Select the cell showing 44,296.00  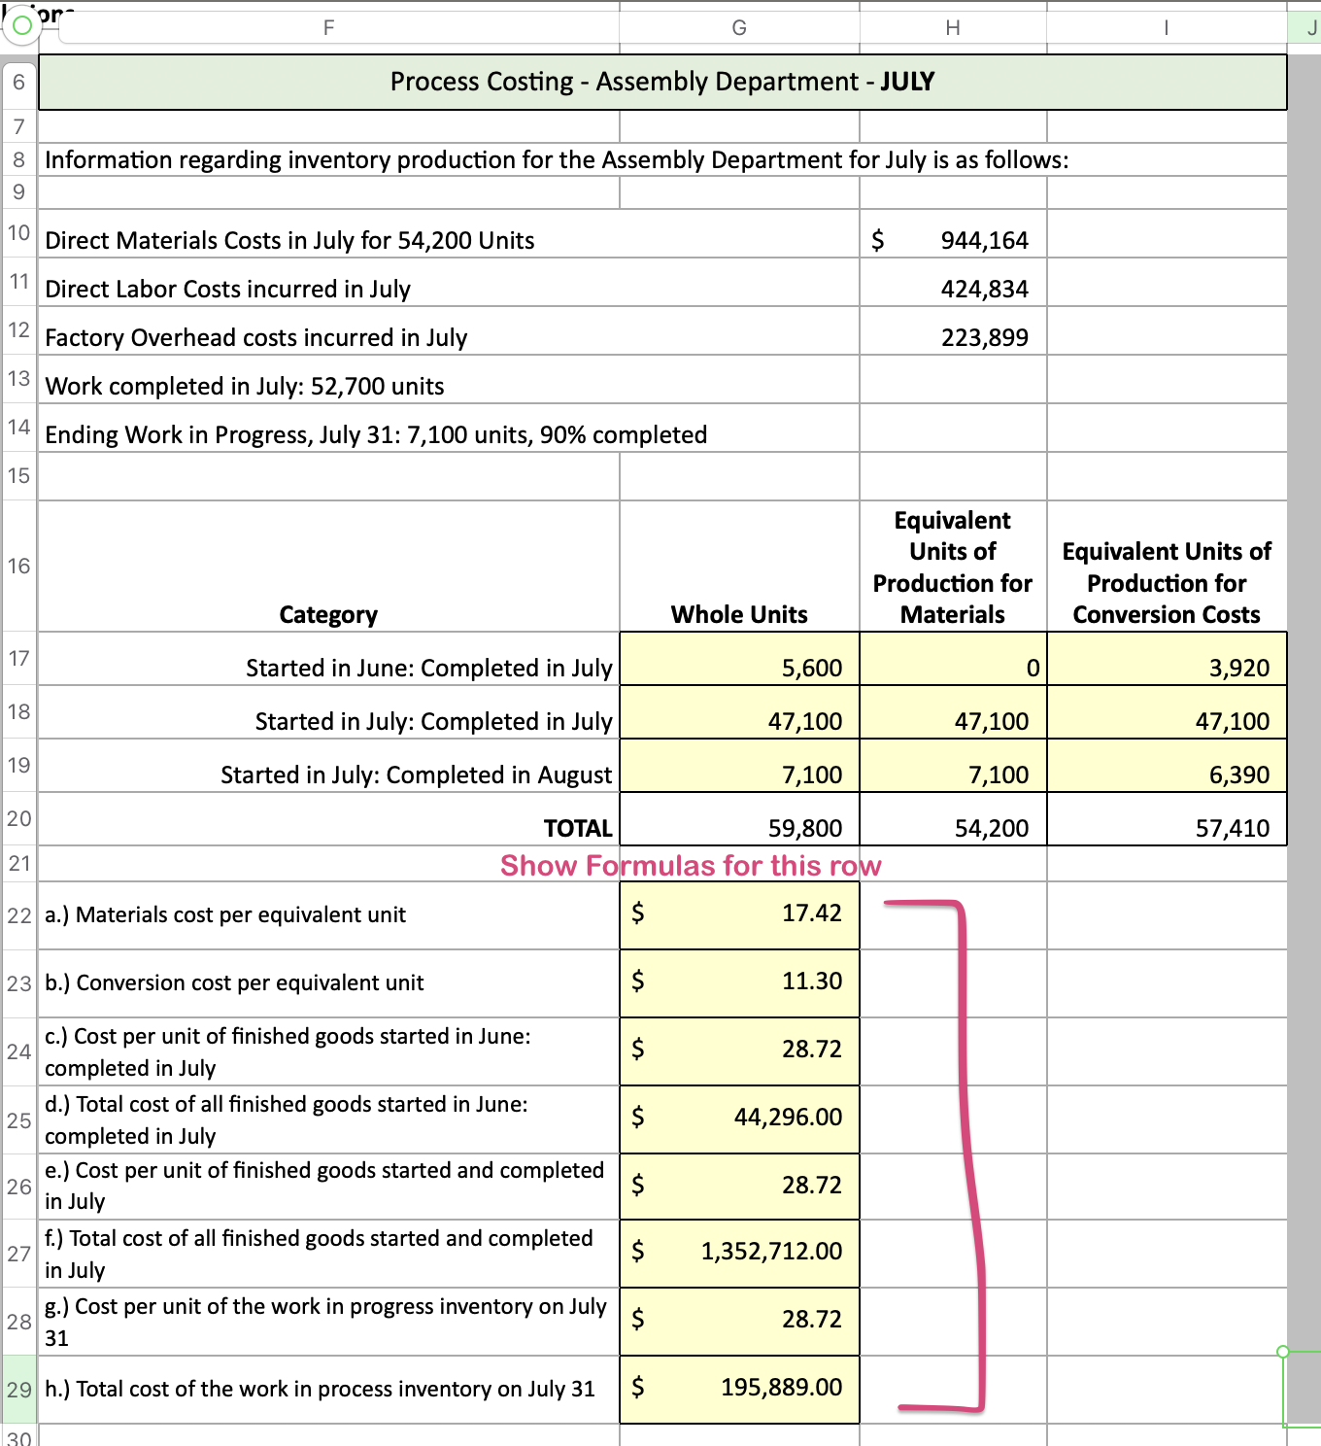[739, 1118]
